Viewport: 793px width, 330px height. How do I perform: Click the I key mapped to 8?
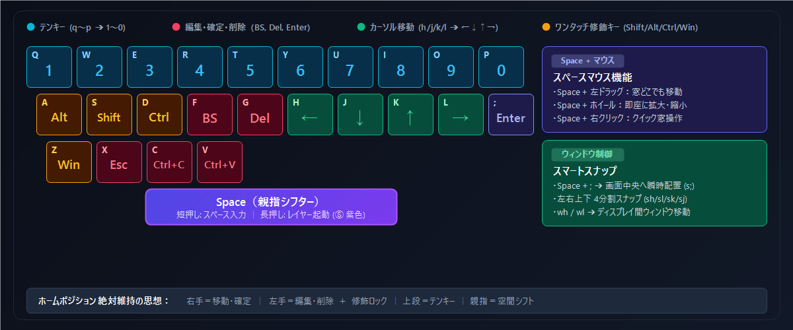[400, 67]
